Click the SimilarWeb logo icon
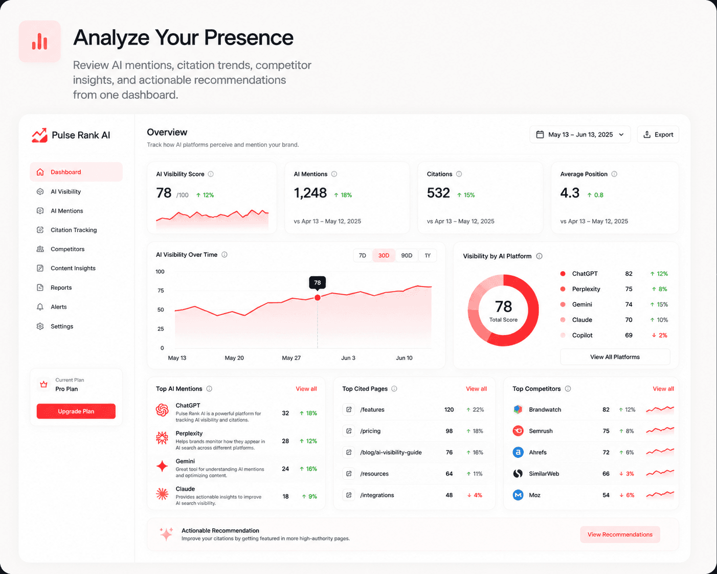The image size is (717, 574). point(518,474)
